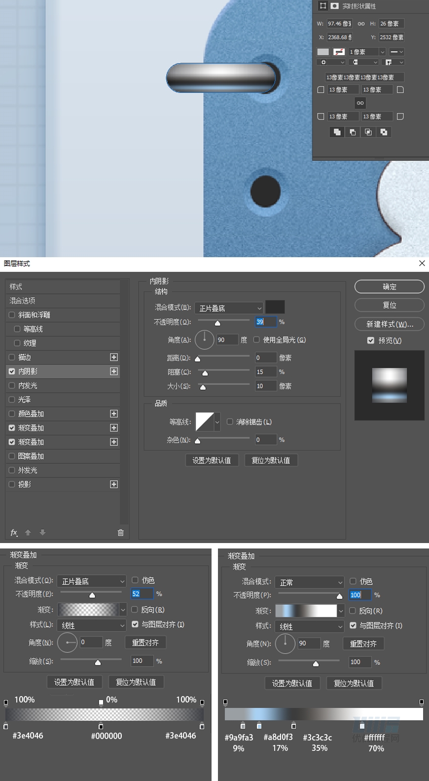The height and width of the screenshot is (781, 429).
Task: Click the inner shadow color swatch
Action: click(275, 307)
